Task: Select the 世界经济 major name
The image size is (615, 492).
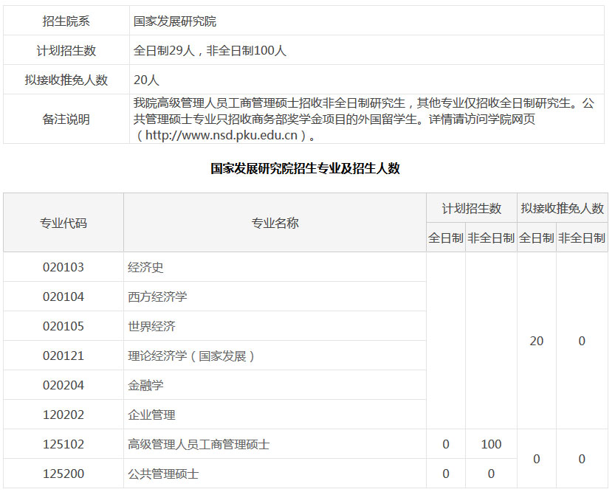Action: [x=151, y=326]
